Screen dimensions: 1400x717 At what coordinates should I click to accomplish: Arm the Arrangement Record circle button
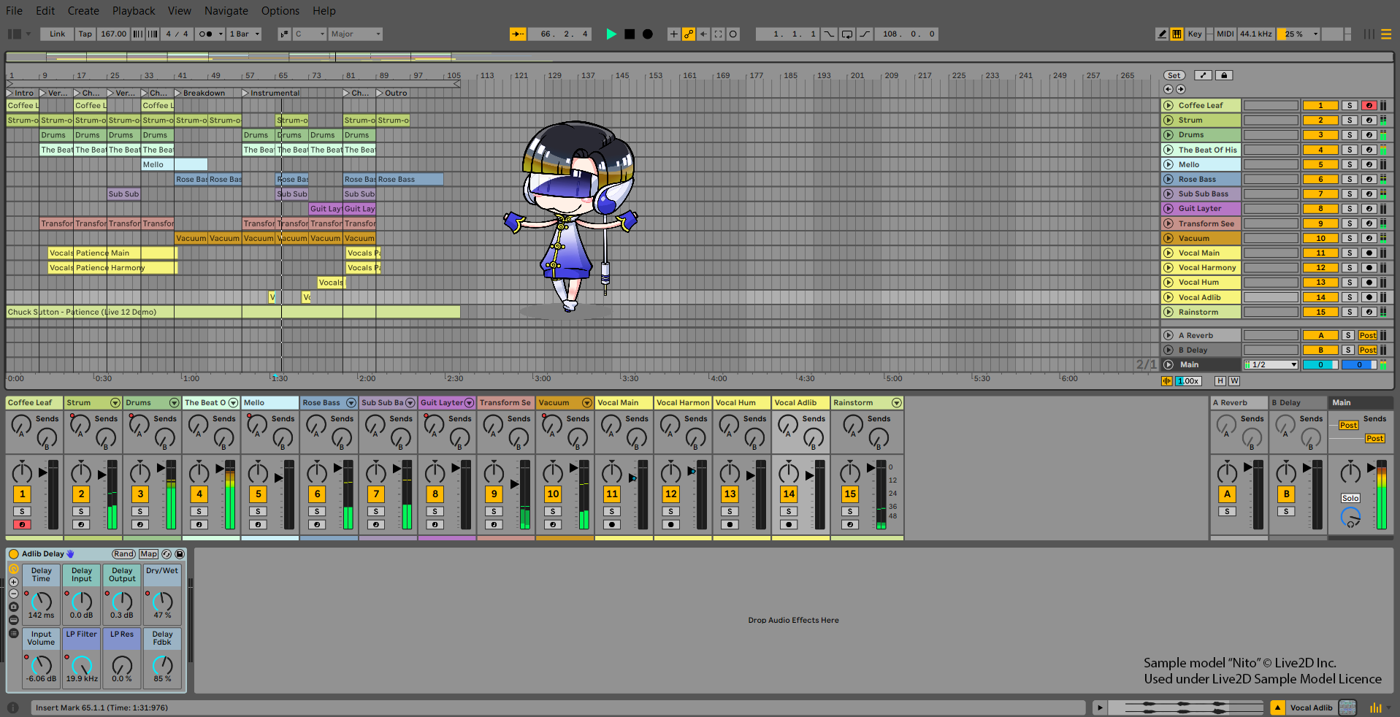647,34
